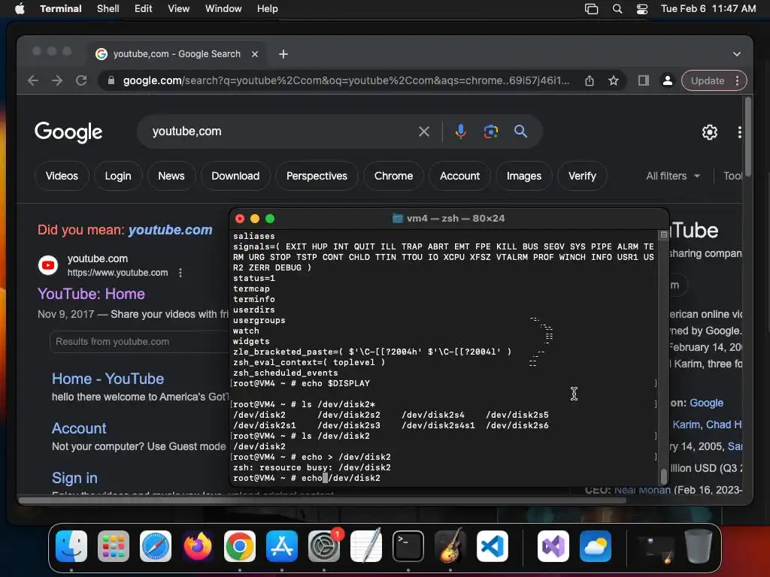Click the Results from youtube.com search field

[138, 342]
